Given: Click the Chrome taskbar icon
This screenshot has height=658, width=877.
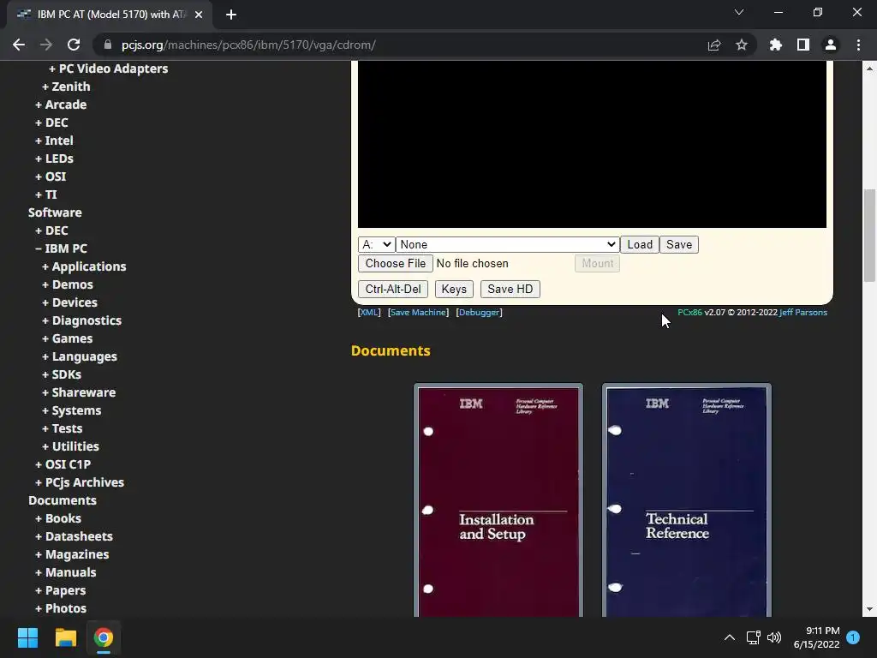Looking at the screenshot, I should pos(104,637).
